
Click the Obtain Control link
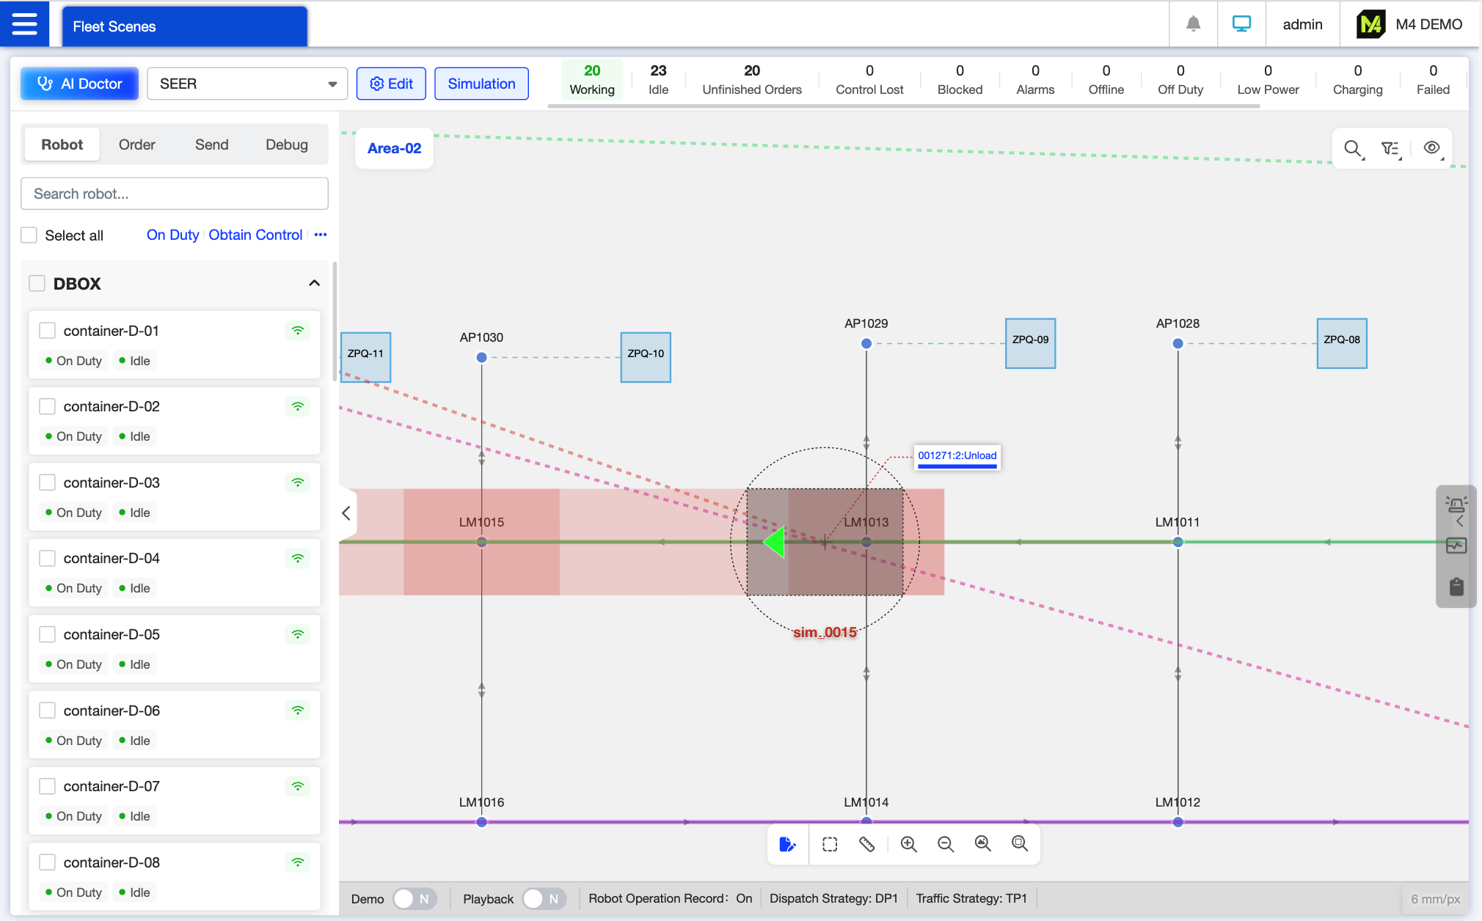point(255,235)
